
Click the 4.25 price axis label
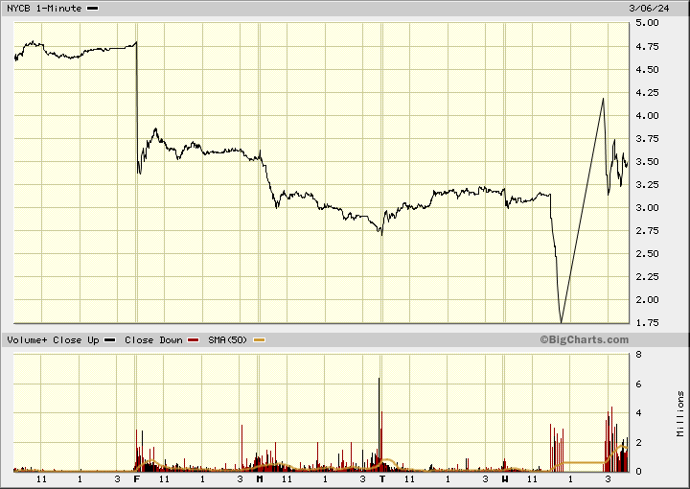(647, 92)
